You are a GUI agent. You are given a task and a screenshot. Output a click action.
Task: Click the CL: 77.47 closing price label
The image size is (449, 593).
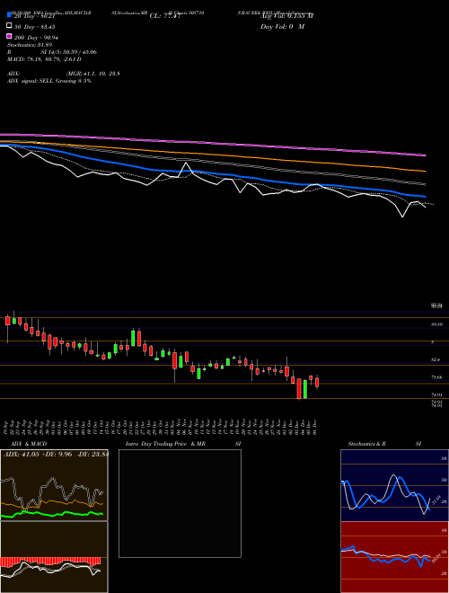click(x=166, y=16)
